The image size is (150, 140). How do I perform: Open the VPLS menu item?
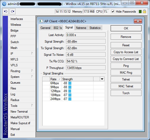pyautogui.click(x=22, y=65)
